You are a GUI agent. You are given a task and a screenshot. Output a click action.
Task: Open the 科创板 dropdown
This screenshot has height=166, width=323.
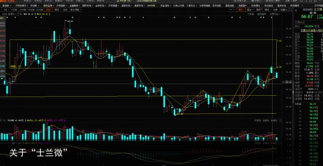pos(35,5)
